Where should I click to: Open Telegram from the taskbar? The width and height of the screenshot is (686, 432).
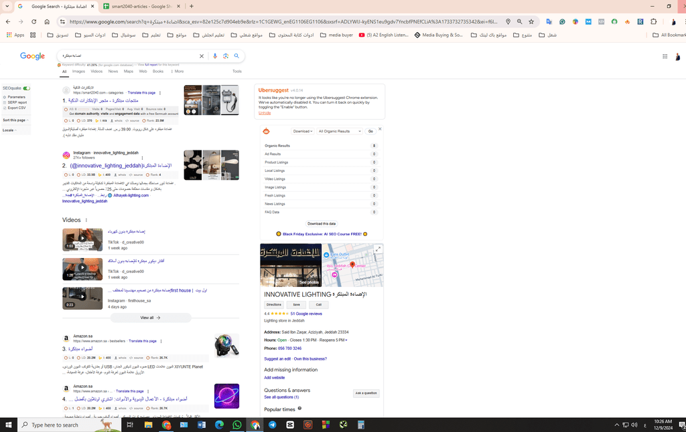(x=272, y=425)
